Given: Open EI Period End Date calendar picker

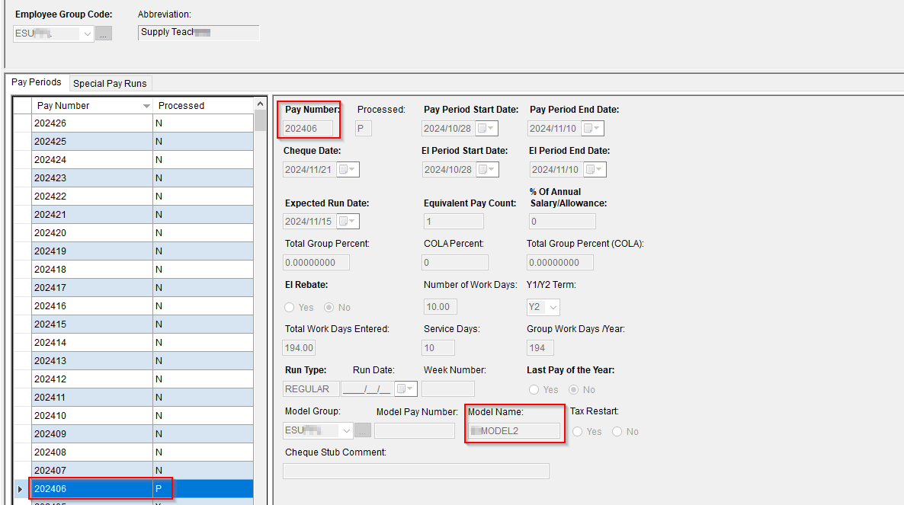Looking at the screenshot, I should pyautogui.click(x=595, y=170).
